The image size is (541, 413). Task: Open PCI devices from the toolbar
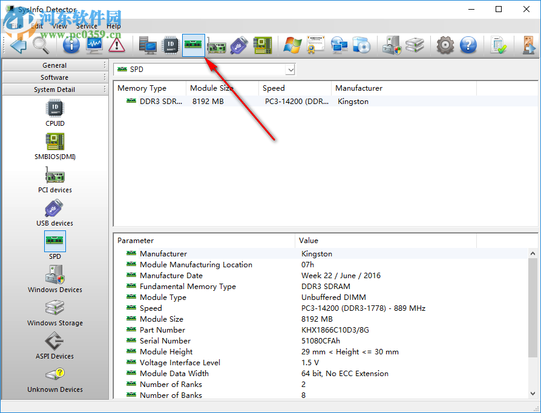[x=217, y=45]
